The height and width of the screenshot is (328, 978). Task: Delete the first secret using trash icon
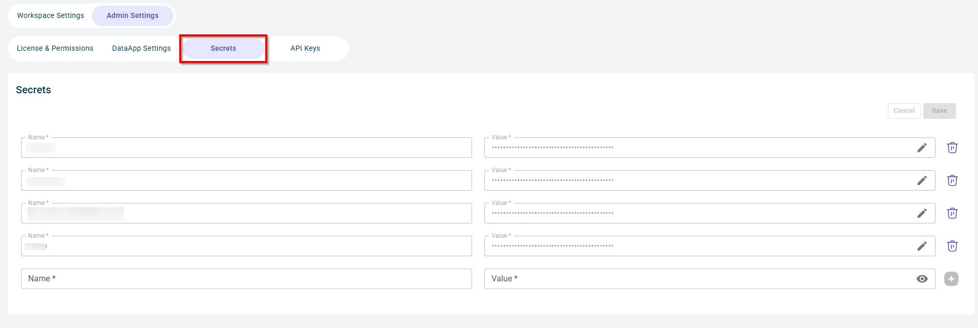(x=952, y=148)
